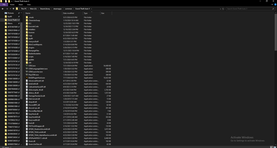The image size is (277, 148).
Task: Click the Up one level arrow
Action: pyautogui.click(x=13, y=9)
